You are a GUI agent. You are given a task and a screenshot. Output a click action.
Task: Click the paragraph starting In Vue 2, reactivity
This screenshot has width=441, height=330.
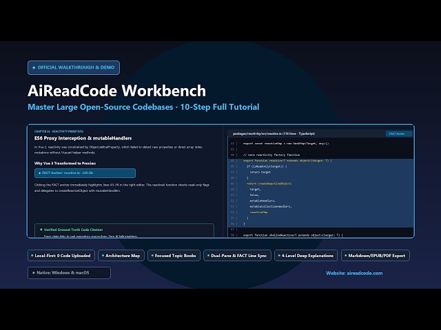(x=119, y=150)
